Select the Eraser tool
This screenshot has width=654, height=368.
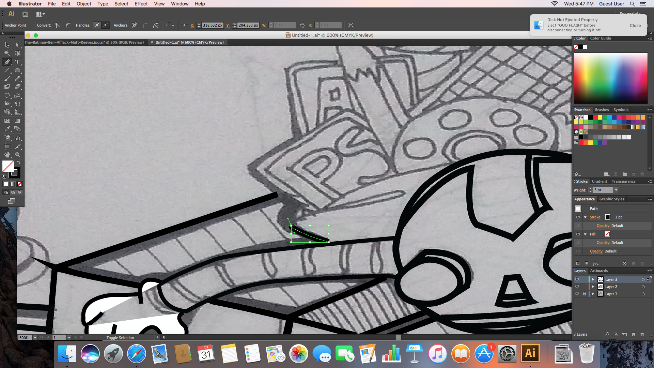17,87
